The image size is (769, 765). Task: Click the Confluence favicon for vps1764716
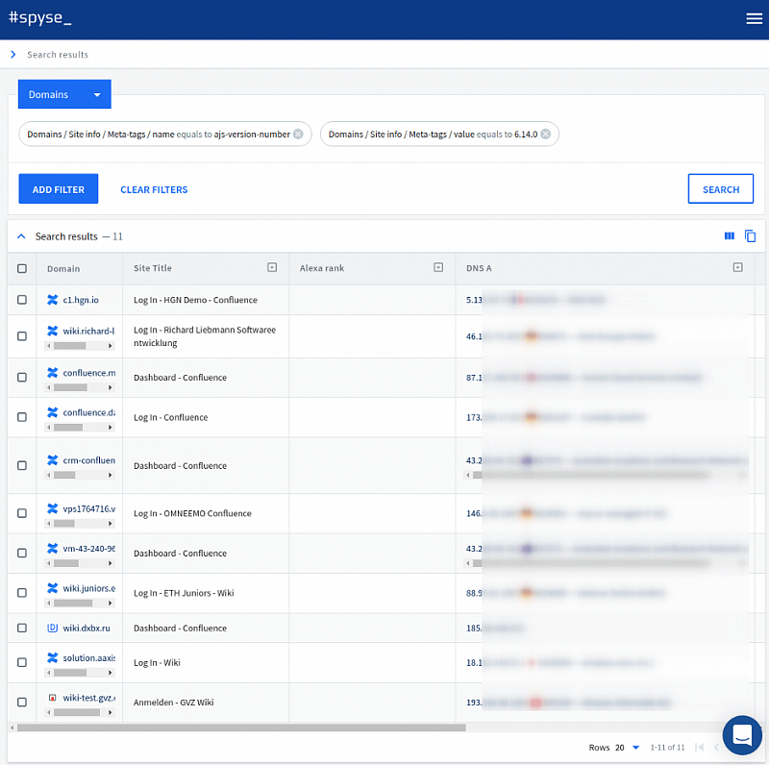[53, 508]
